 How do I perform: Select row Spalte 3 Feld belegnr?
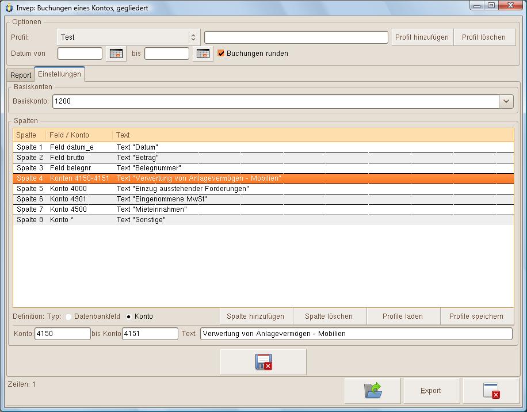click(x=263, y=168)
